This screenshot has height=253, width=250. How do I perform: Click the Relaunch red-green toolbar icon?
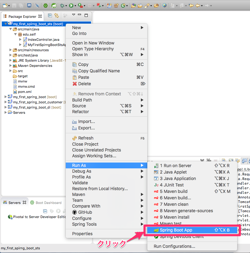99,6
